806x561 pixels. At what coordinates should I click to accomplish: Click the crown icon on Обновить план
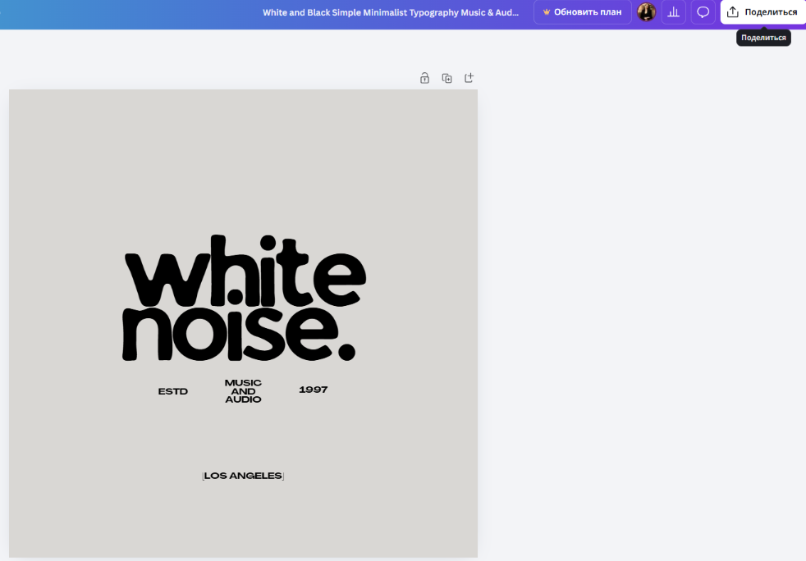tap(546, 12)
